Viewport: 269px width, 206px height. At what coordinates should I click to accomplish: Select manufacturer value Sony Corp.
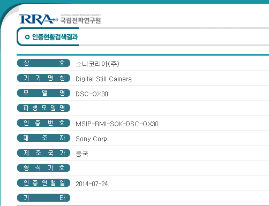[92, 139]
